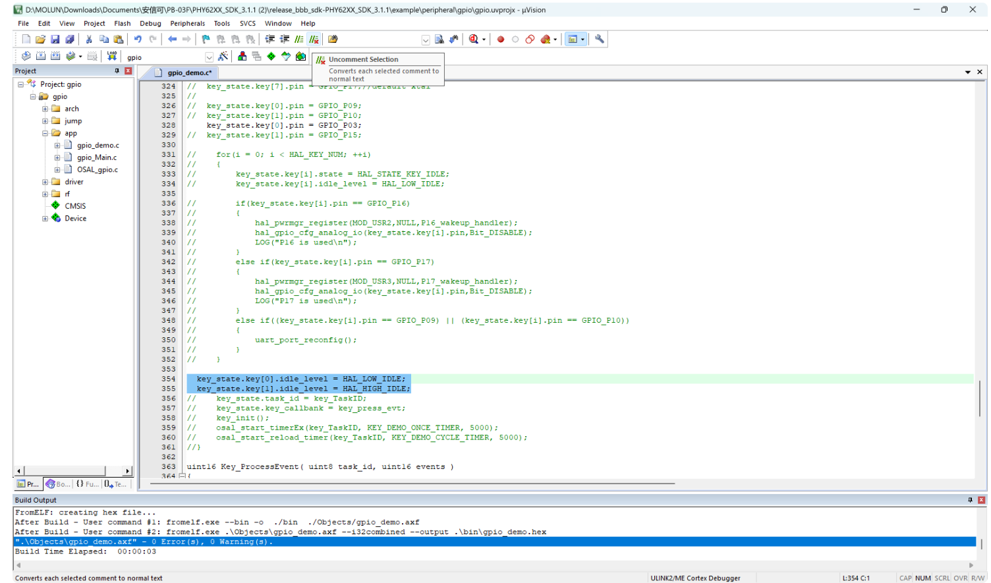Launch the Pack Installer
This screenshot has width=991, height=583.
(x=300, y=57)
